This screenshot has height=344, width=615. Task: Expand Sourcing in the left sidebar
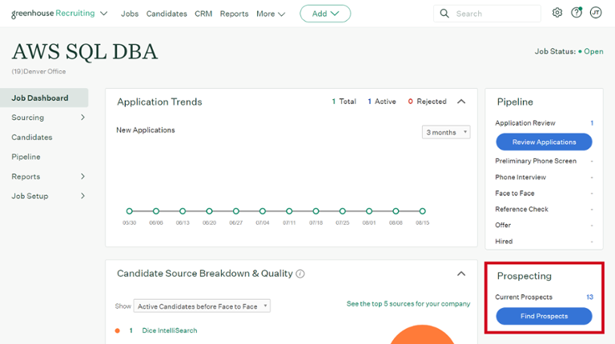coord(48,118)
